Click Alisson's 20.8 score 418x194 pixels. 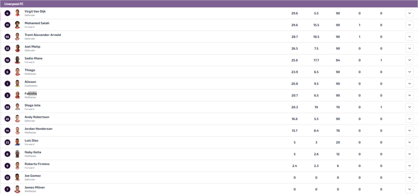(295, 84)
